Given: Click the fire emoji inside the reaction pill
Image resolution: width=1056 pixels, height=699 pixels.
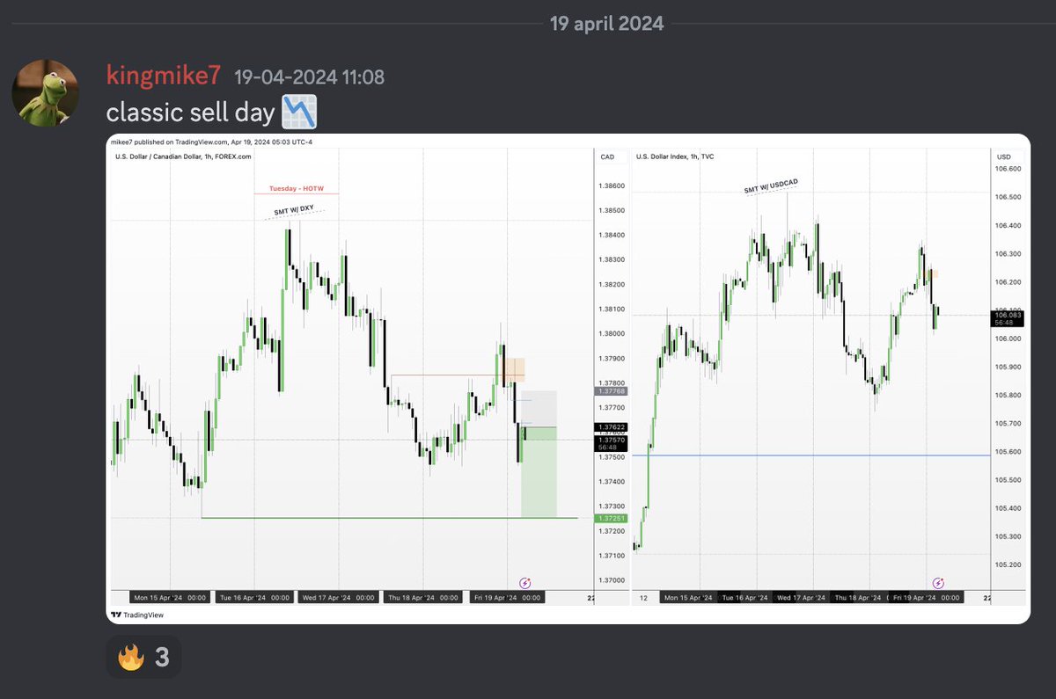Looking at the screenshot, I should [130, 656].
